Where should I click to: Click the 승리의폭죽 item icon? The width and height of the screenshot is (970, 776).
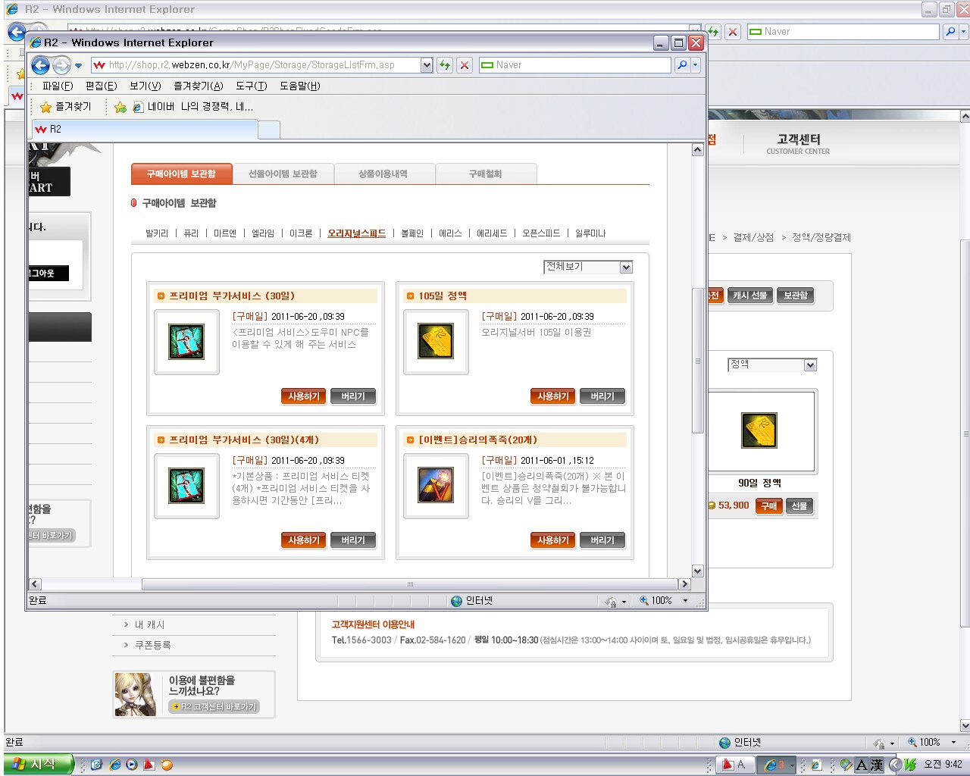[x=436, y=486]
